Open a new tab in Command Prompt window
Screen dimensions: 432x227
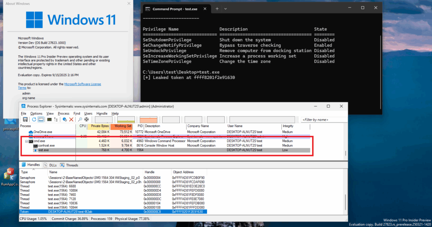(x=217, y=9)
